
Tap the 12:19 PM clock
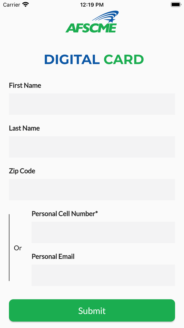pos(92,5)
